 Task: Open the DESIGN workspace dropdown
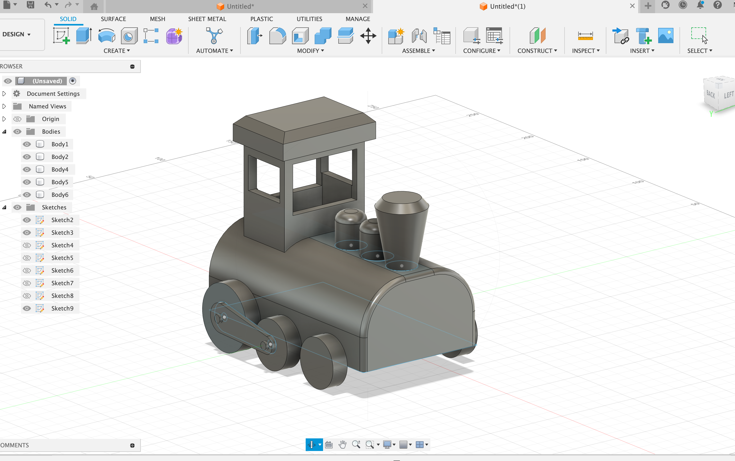pos(17,34)
